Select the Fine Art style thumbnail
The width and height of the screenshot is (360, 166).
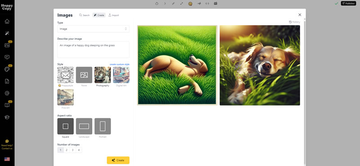point(65,97)
